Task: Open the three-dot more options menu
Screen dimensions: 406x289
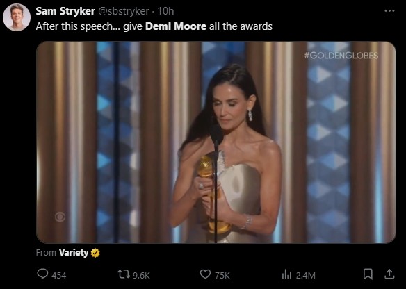Action: pos(389,11)
